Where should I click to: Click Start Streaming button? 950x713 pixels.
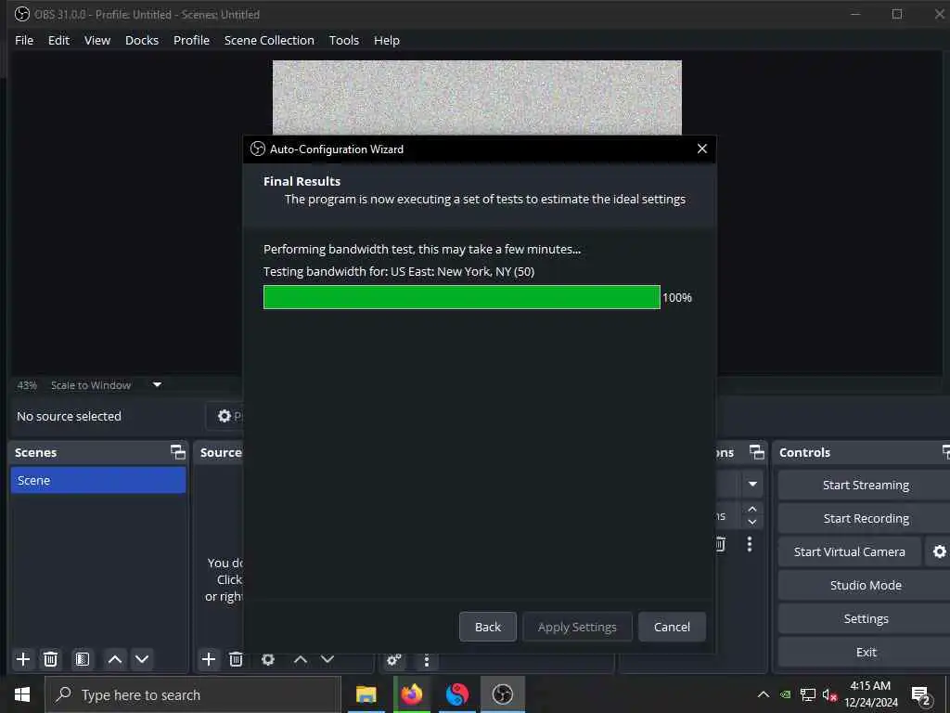(866, 485)
